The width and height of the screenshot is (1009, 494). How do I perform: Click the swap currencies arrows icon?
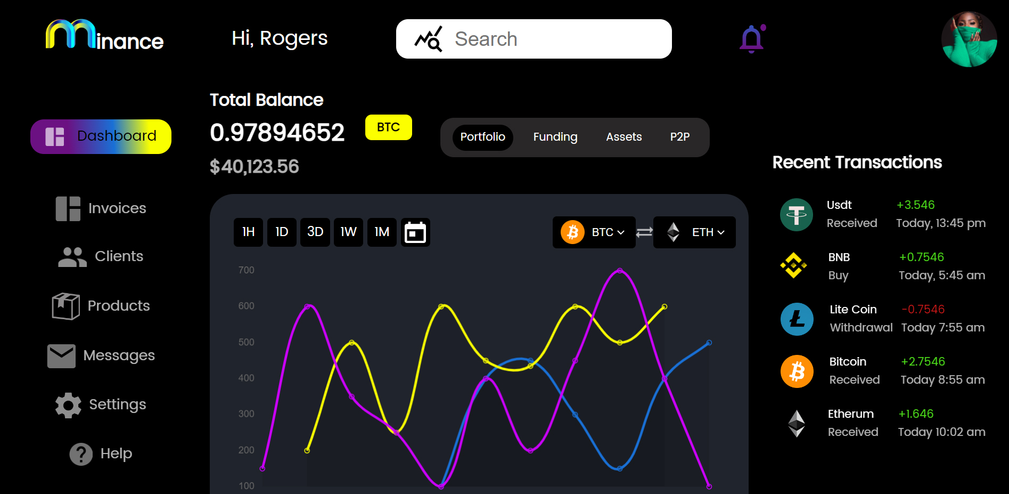[644, 232]
